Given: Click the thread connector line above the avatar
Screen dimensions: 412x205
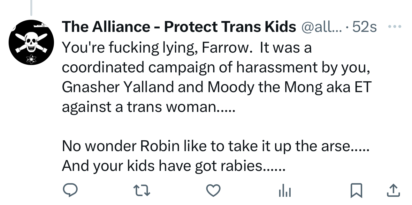Looking at the screenshot, I should [31, 8].
